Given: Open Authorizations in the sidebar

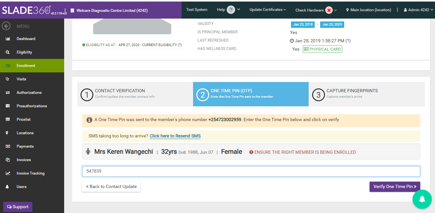Looking at the screenshot, I should tap(32, 93).
